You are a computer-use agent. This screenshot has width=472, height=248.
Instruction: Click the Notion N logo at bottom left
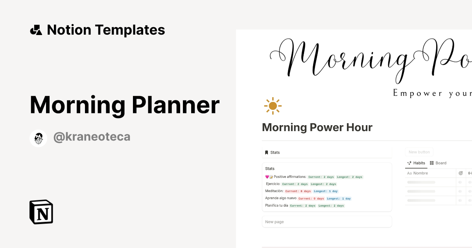click(x=41, y=212)
